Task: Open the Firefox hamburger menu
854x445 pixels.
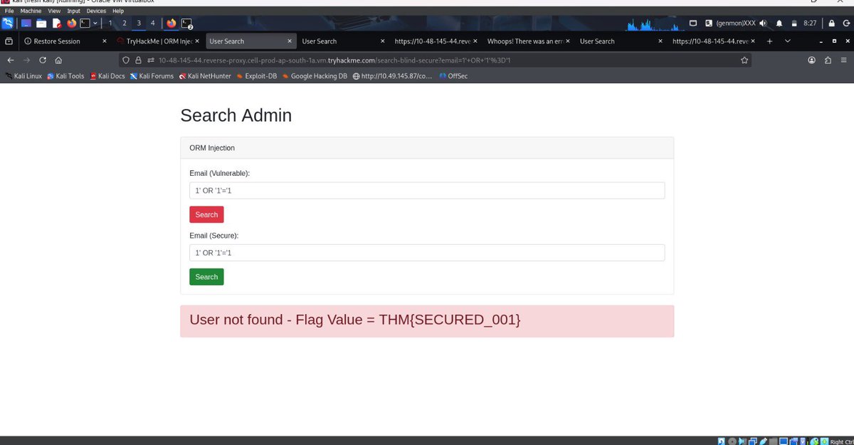Action: click(x=843, y=61)
